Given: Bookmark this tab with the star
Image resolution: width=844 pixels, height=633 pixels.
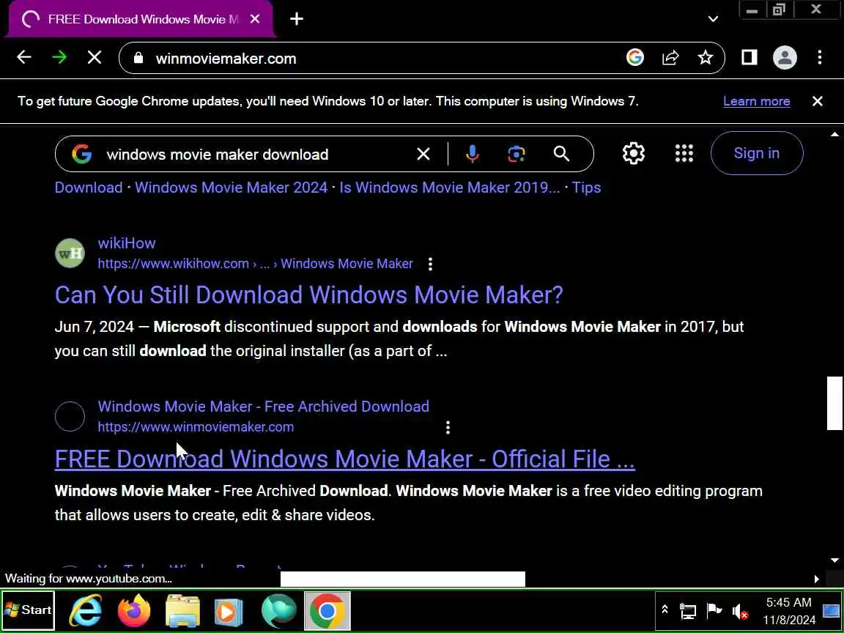Looking at the screenshot, I should click(x=705, y=58).
